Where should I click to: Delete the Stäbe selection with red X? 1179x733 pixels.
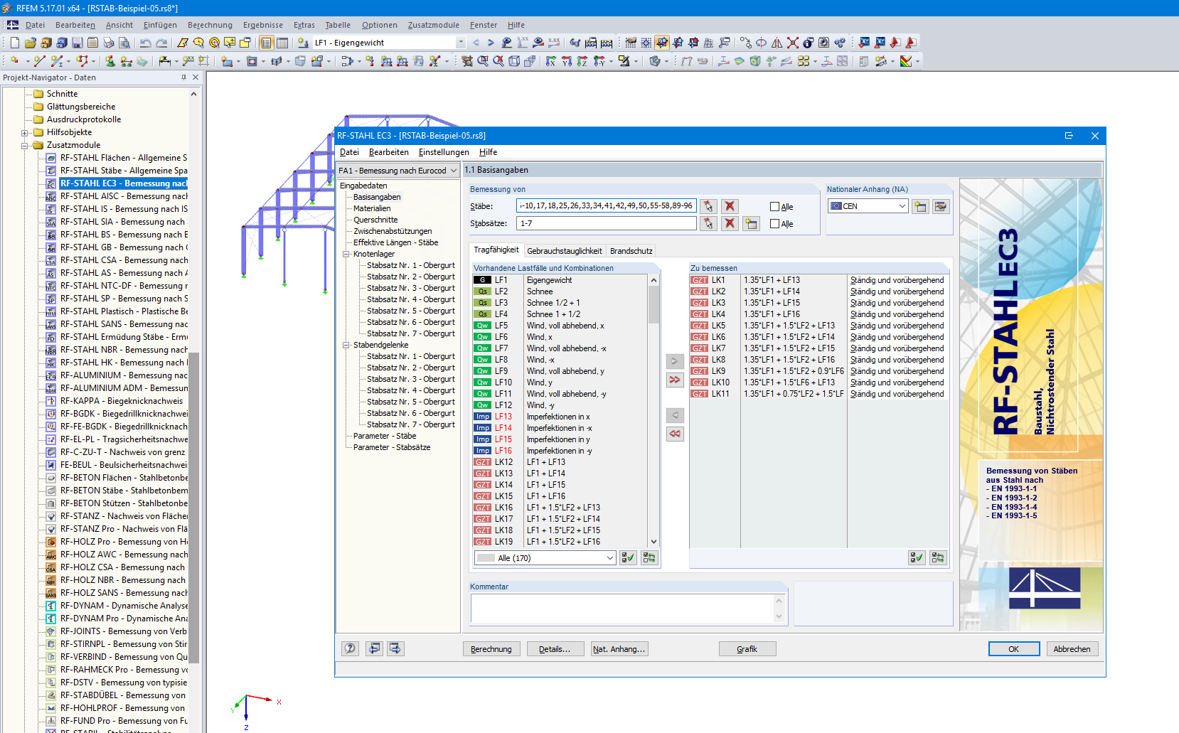[x=730, y=206]
